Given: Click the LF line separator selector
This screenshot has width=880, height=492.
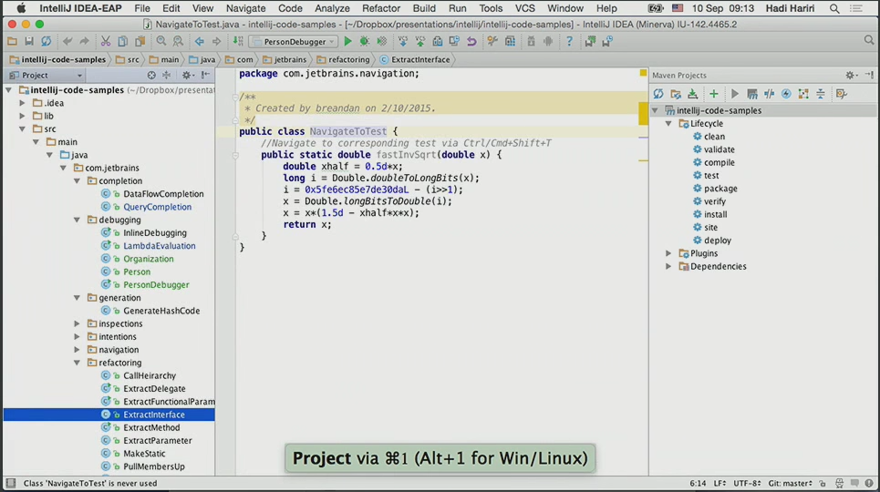Looking at the screenshot, I should (720, 483).
